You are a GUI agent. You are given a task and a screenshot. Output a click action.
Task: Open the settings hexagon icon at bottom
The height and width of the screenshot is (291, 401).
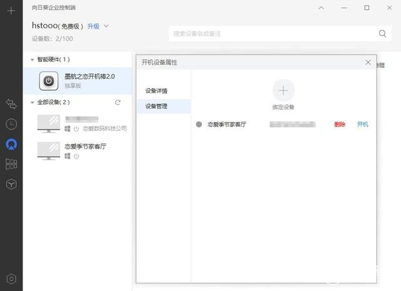[11, 279]
